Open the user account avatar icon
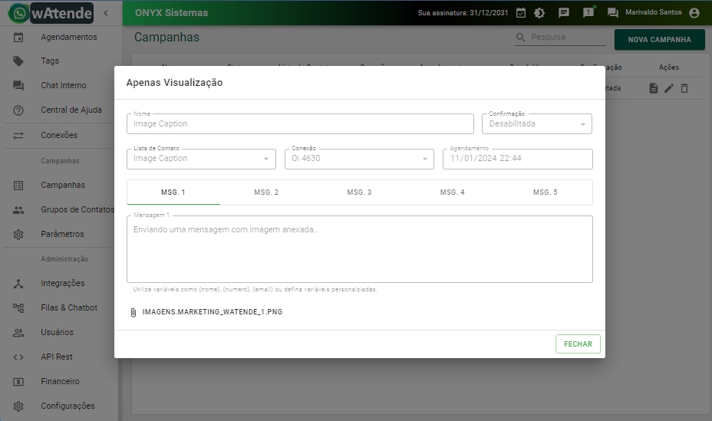Viewport: 712px width, 421px height. (694, 13)
